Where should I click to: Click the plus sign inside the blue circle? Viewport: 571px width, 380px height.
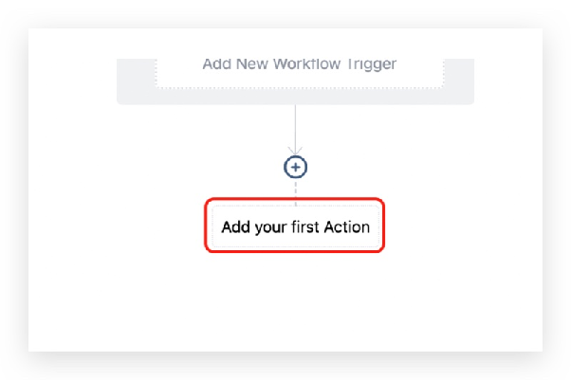click(x=295, y=167)
